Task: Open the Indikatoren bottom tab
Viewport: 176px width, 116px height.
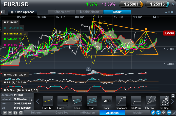Action: [x=87, y=113]
